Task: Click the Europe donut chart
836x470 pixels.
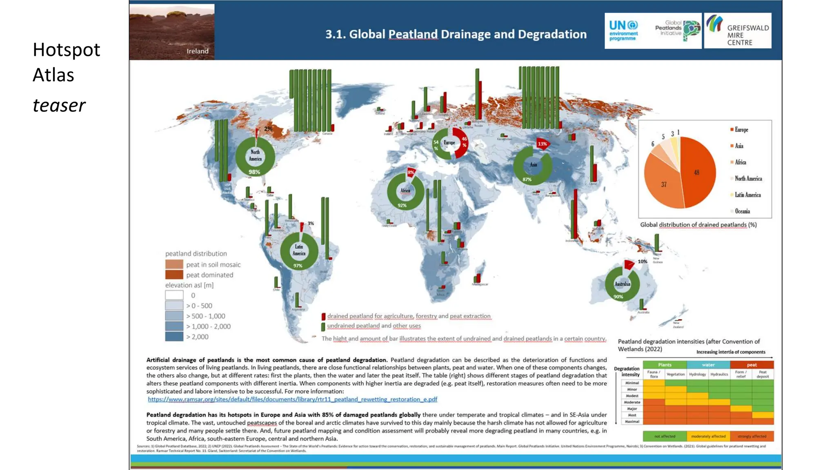Action: coord(450,143)
